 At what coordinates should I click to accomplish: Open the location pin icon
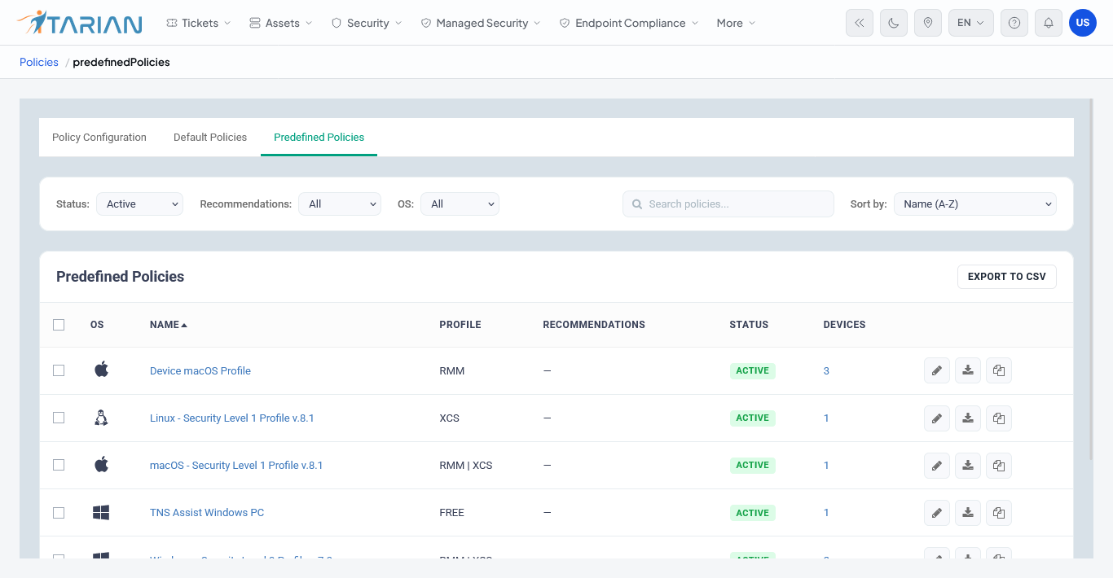(928, 23)
